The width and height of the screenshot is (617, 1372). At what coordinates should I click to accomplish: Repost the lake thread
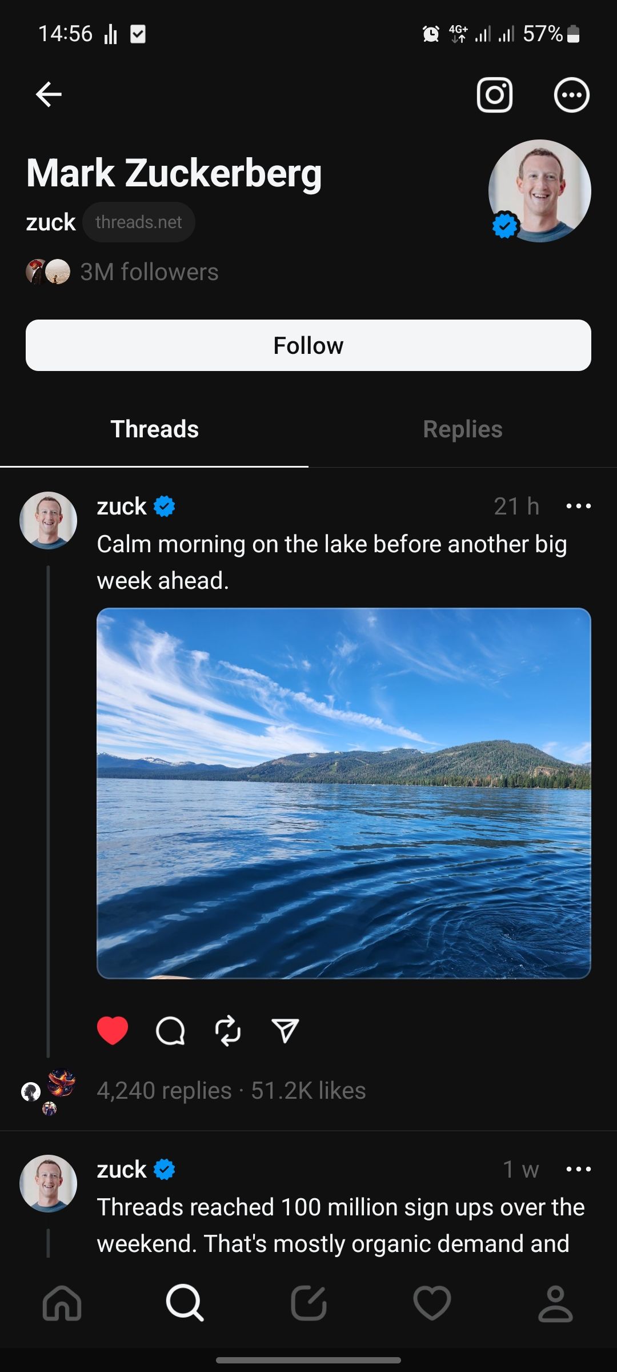click(x=227, y=1030)
